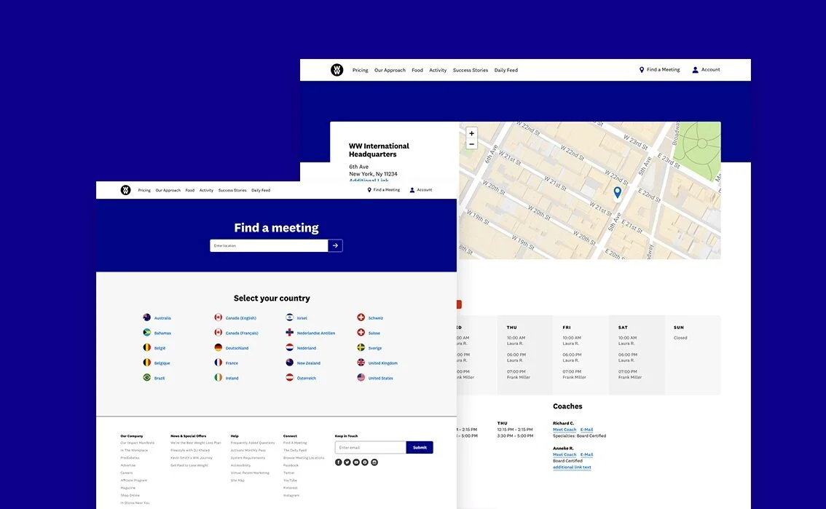Open Our Impact Manifesto footer link
Viewport: 826px width, 509px height.
point(138,443)
